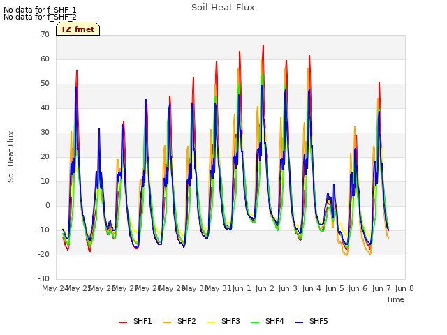Click the 50 y-axis tick label
Screen dimensions: 447x335
45,84
